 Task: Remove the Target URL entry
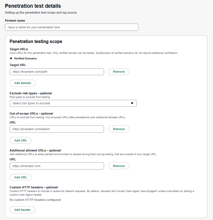point(119,72)
